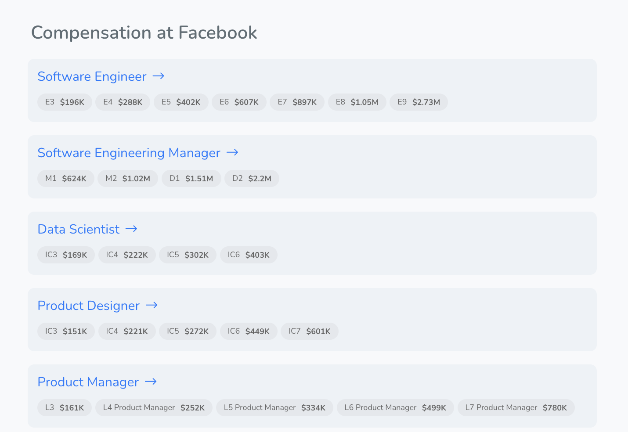Viewport: 628px width, 432px height.
Task: Choose the IC3 $169K Data Scientist chip
Action: pyautogui.click(x=66, y=255)
